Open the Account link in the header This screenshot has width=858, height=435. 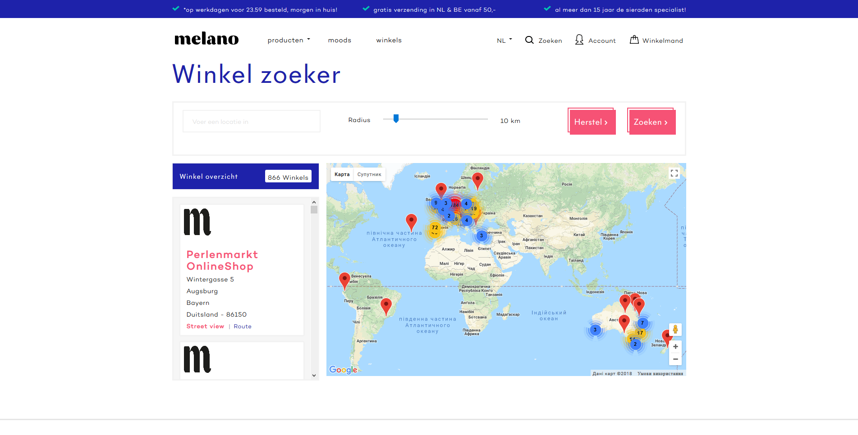click(x=602, y=41)
